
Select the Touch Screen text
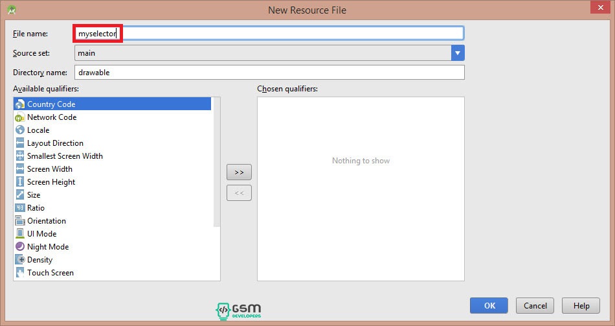click(50, 273)
